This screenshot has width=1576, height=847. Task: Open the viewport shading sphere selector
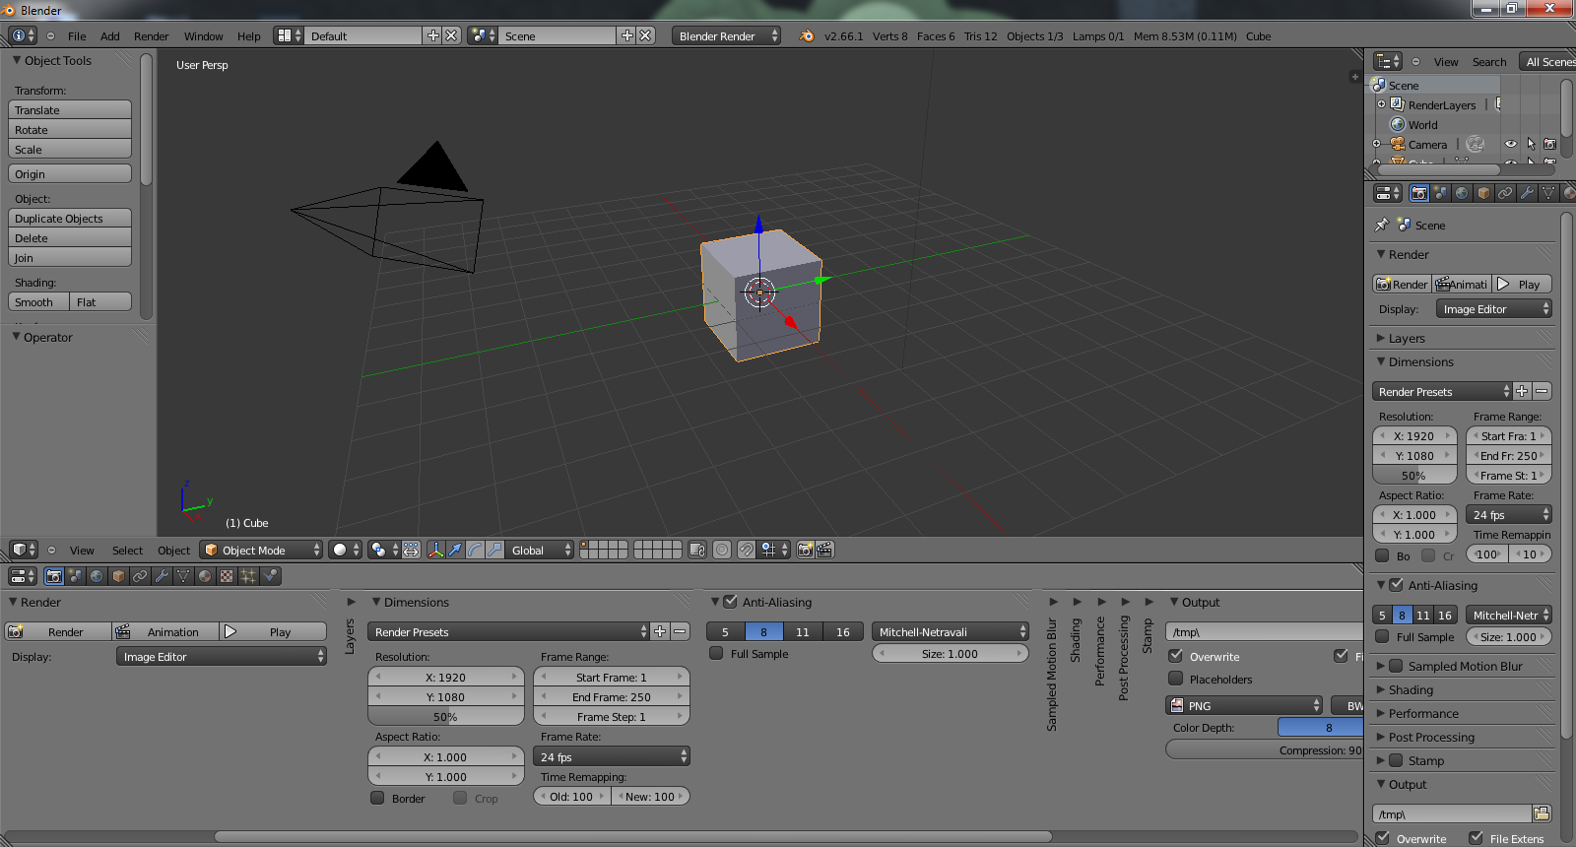tap(345, 550)
